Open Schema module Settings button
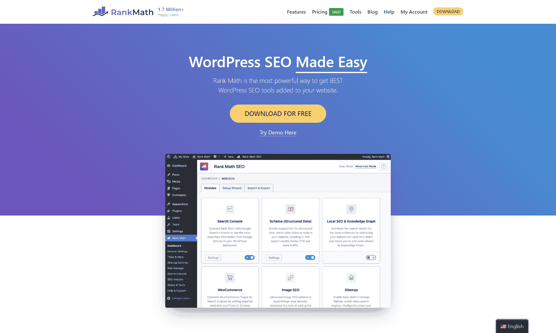The height and width of the screenshot is (333, 556). [274, 258]
